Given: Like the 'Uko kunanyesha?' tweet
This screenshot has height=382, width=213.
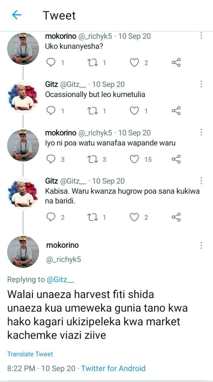Looking at the screenshot, I should coord(134,63).
